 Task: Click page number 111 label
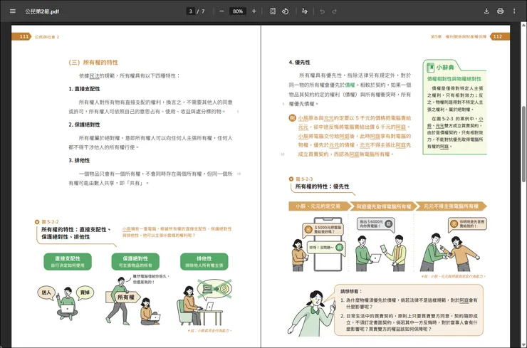pos(21,36)
